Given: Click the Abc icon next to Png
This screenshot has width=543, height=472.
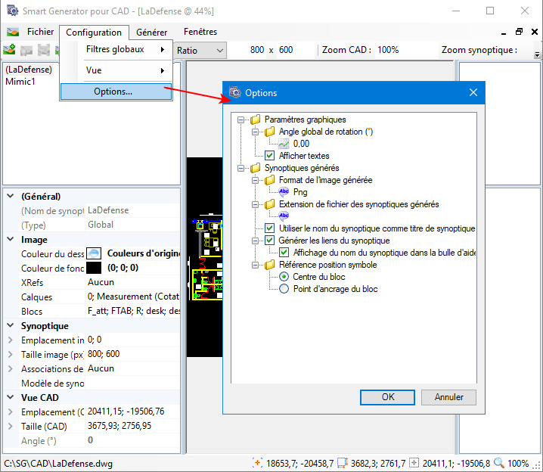Looking at the screenshot, I should (284, 191).
